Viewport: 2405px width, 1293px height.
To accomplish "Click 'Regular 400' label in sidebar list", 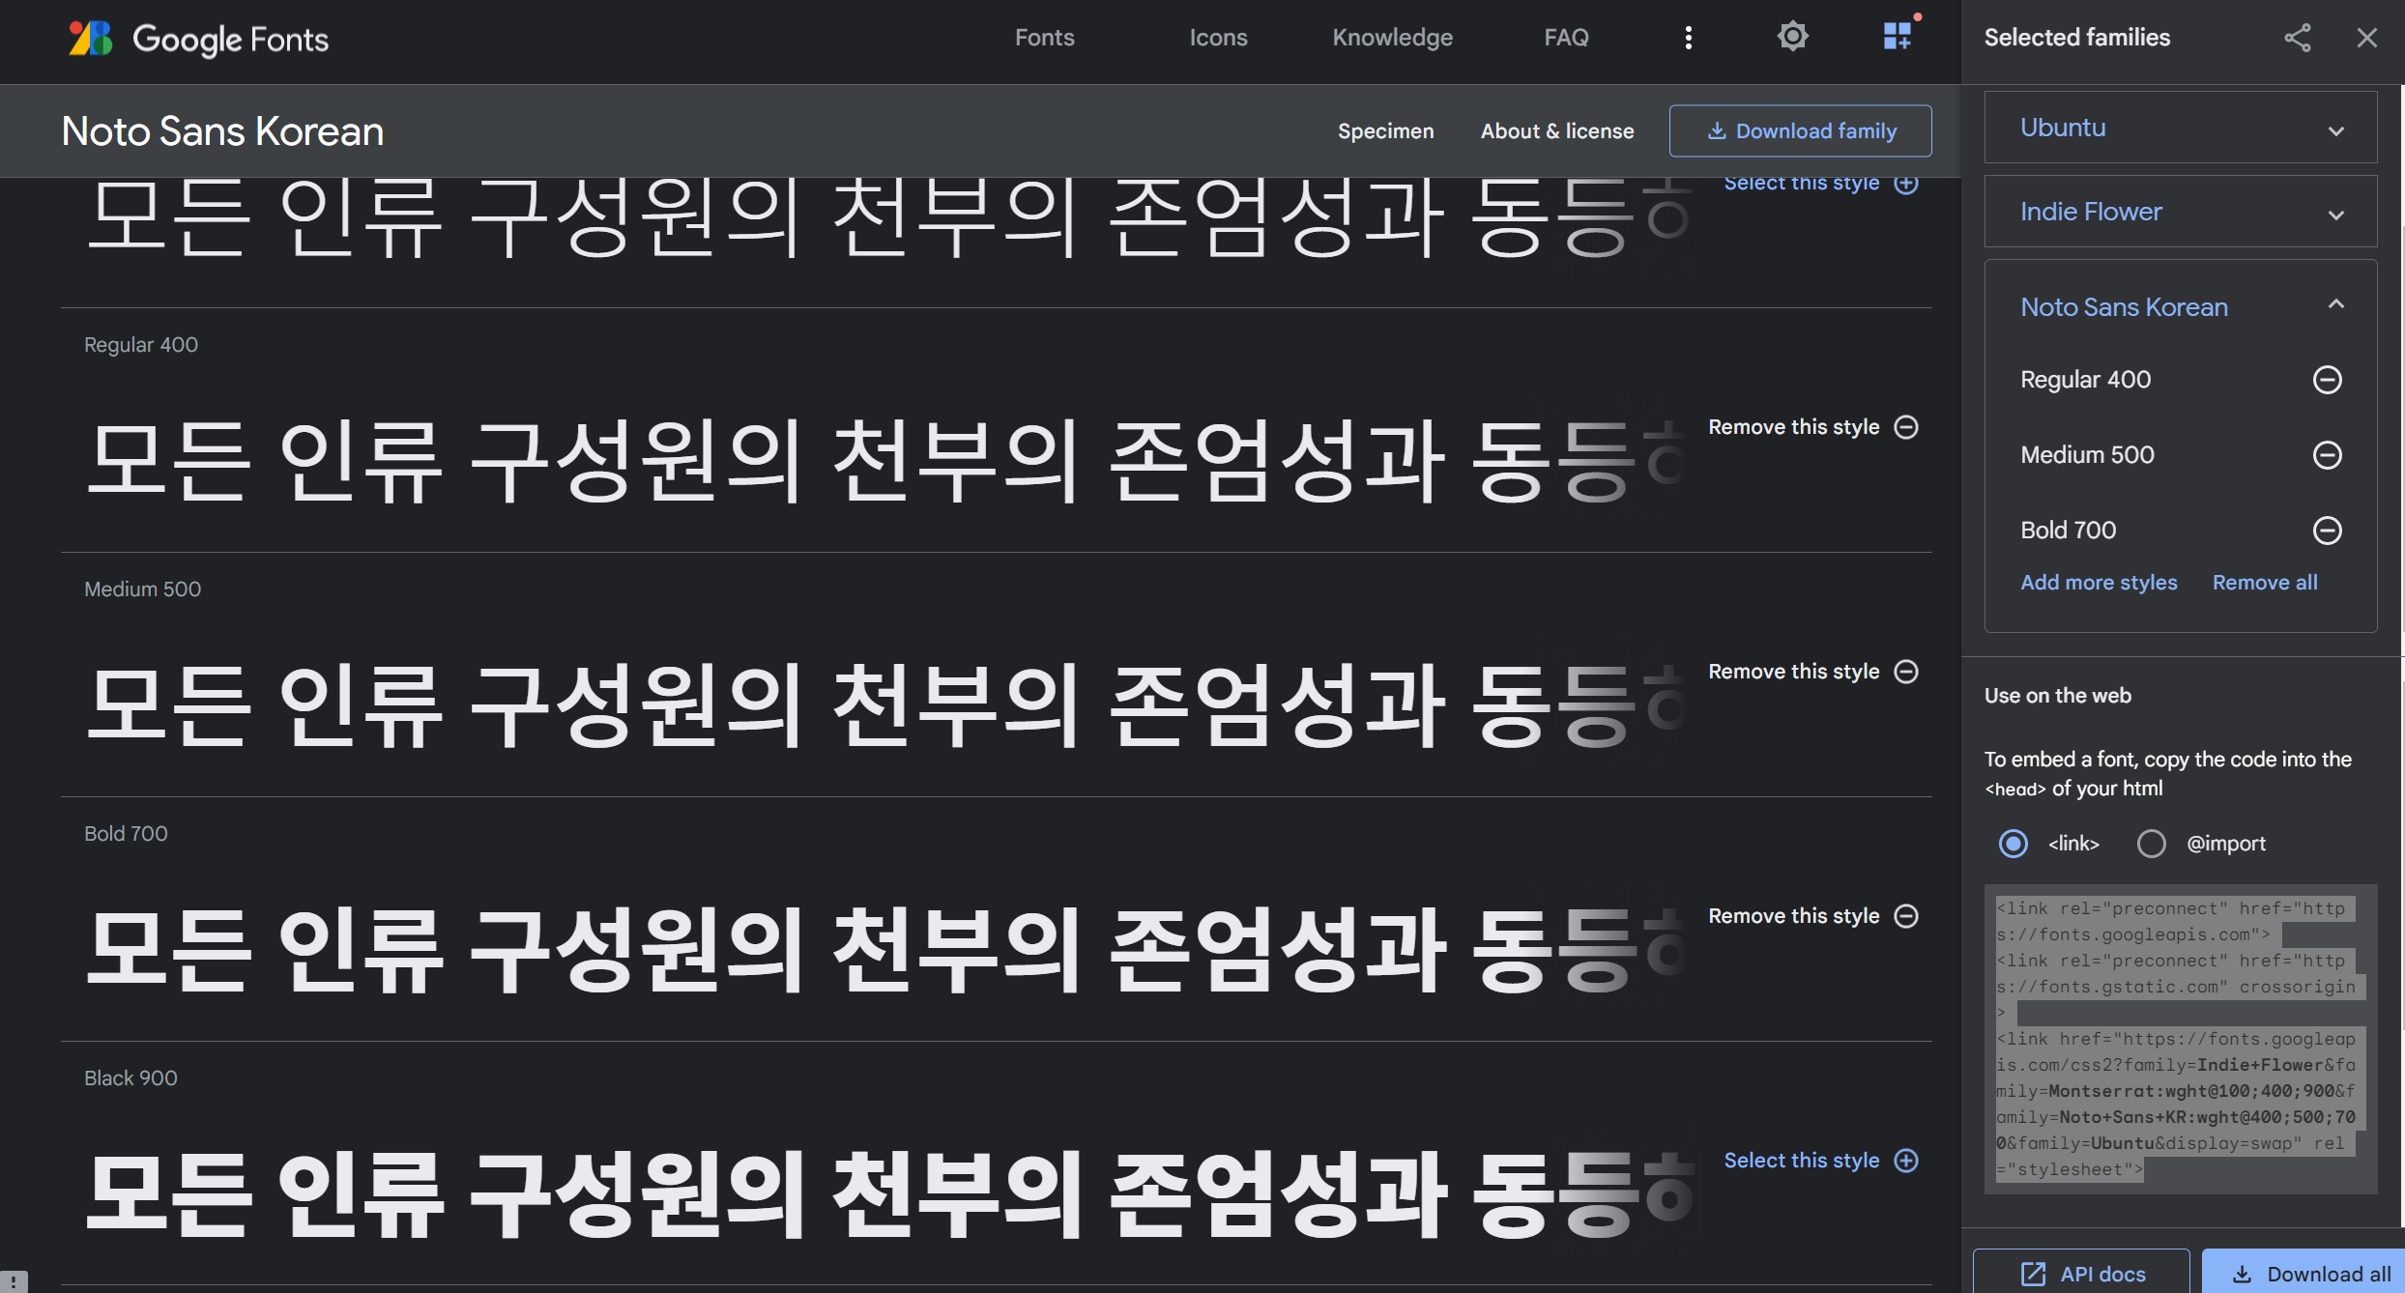I will 2085,380.
